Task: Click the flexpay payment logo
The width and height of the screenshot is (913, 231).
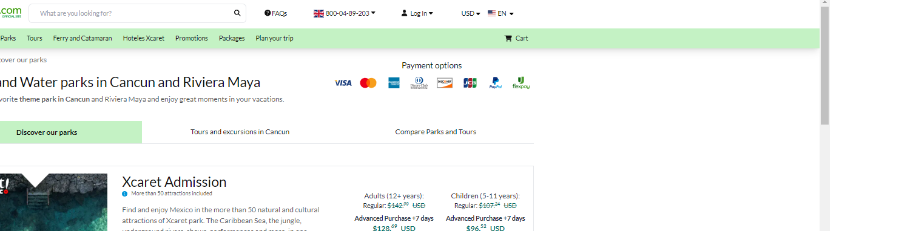Action: click(x=521, y=83)
